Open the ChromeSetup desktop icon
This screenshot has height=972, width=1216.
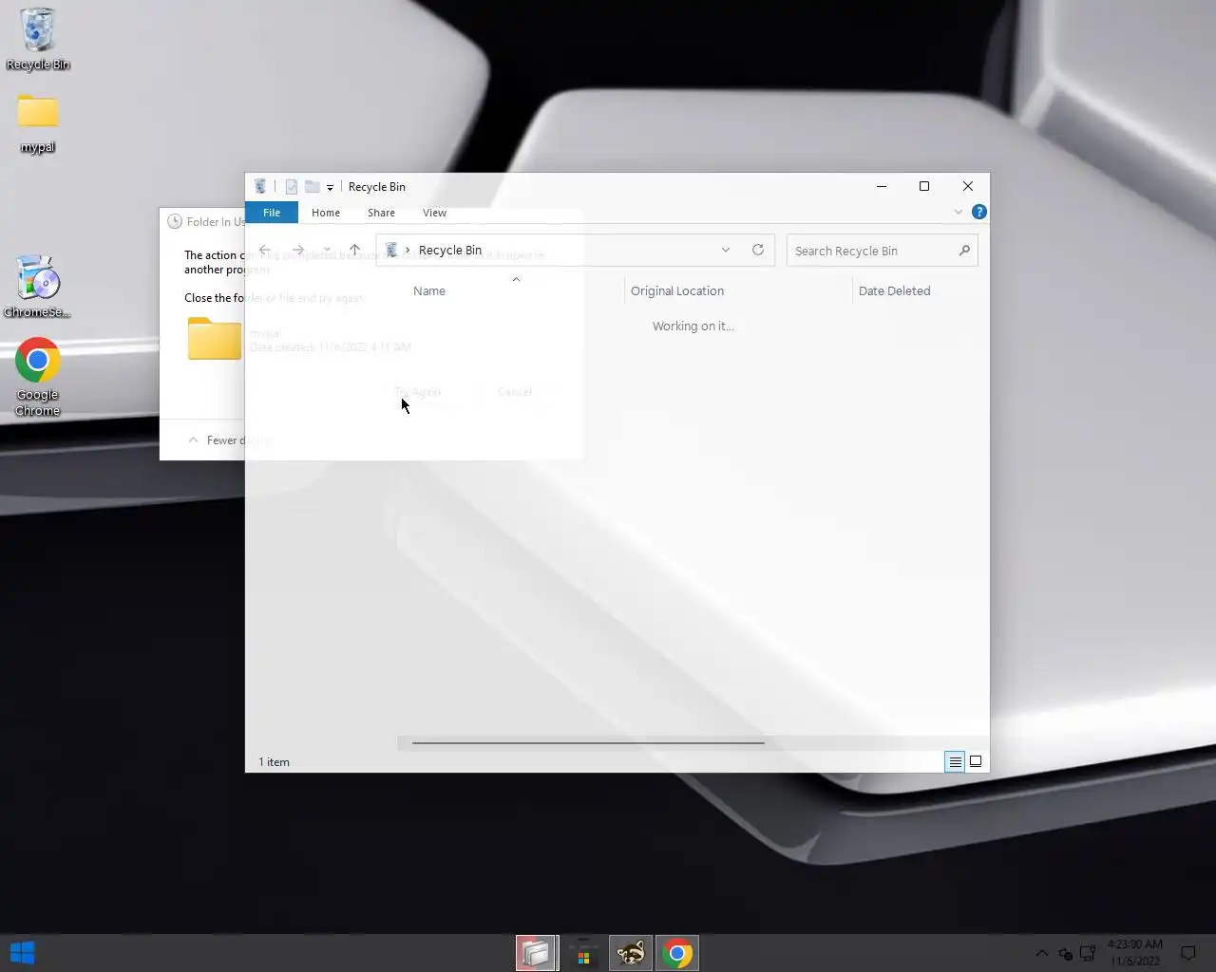click(38, 286)
